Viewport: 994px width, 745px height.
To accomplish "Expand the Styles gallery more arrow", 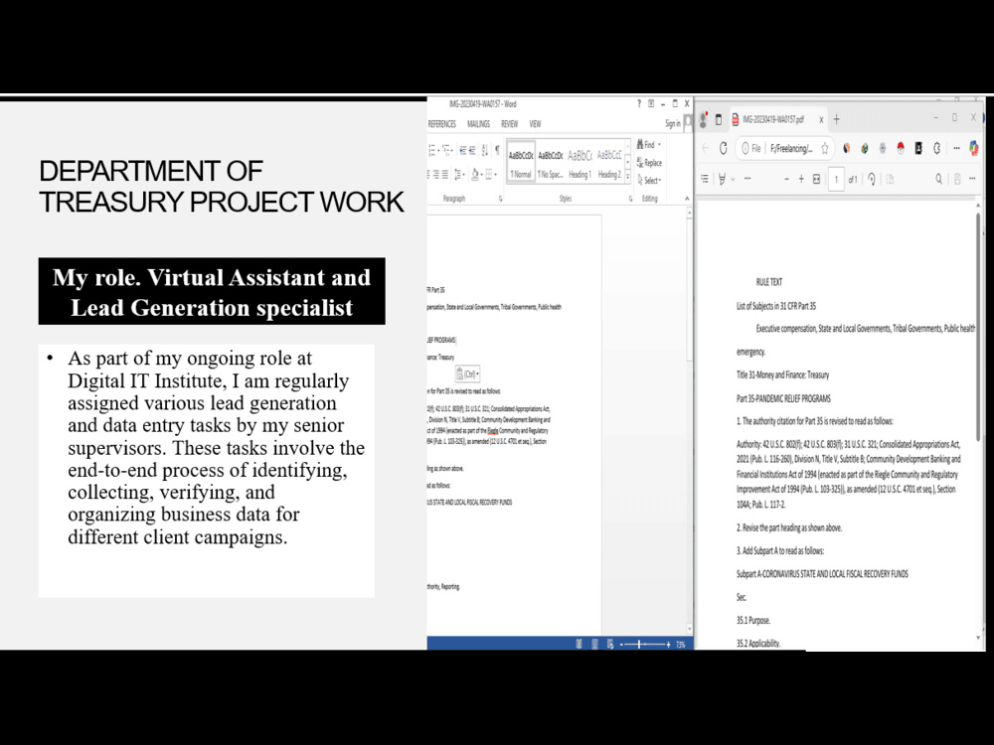I will [x=627, y=177].
